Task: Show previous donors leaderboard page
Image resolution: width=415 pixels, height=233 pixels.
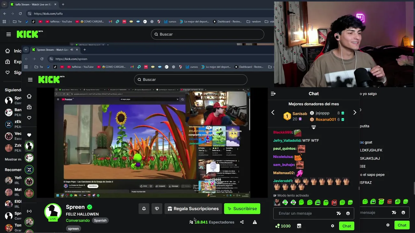Action: [273, 113]
